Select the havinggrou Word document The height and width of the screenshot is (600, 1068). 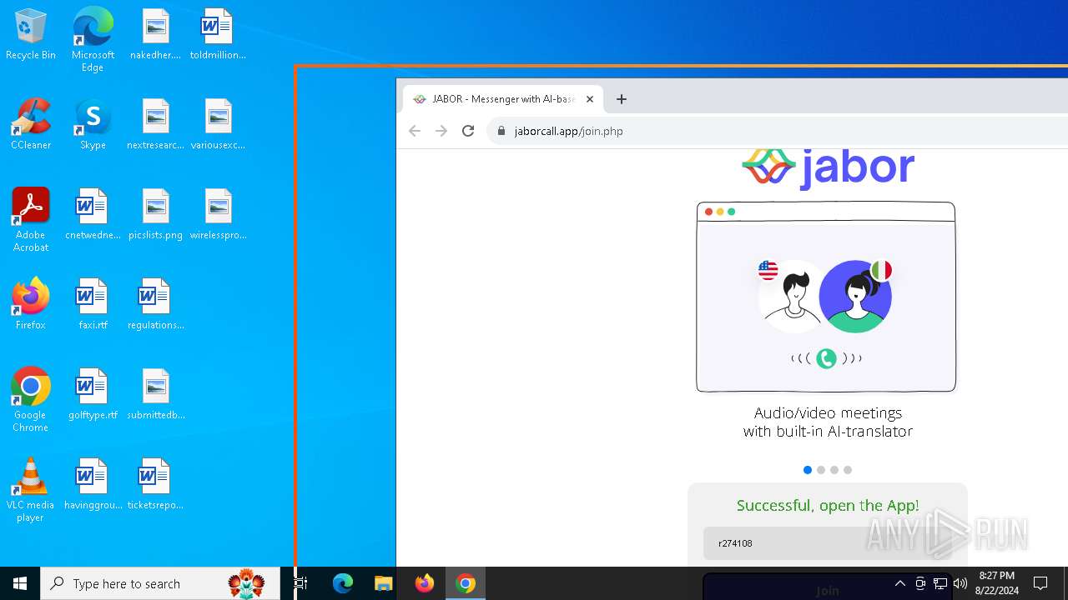coord(93,485)
